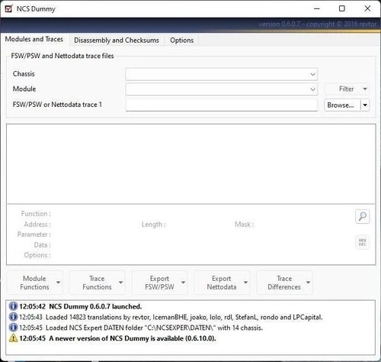
Task: Expand the Module Functions dropdown arrow
Action: [x=58, y=283]
